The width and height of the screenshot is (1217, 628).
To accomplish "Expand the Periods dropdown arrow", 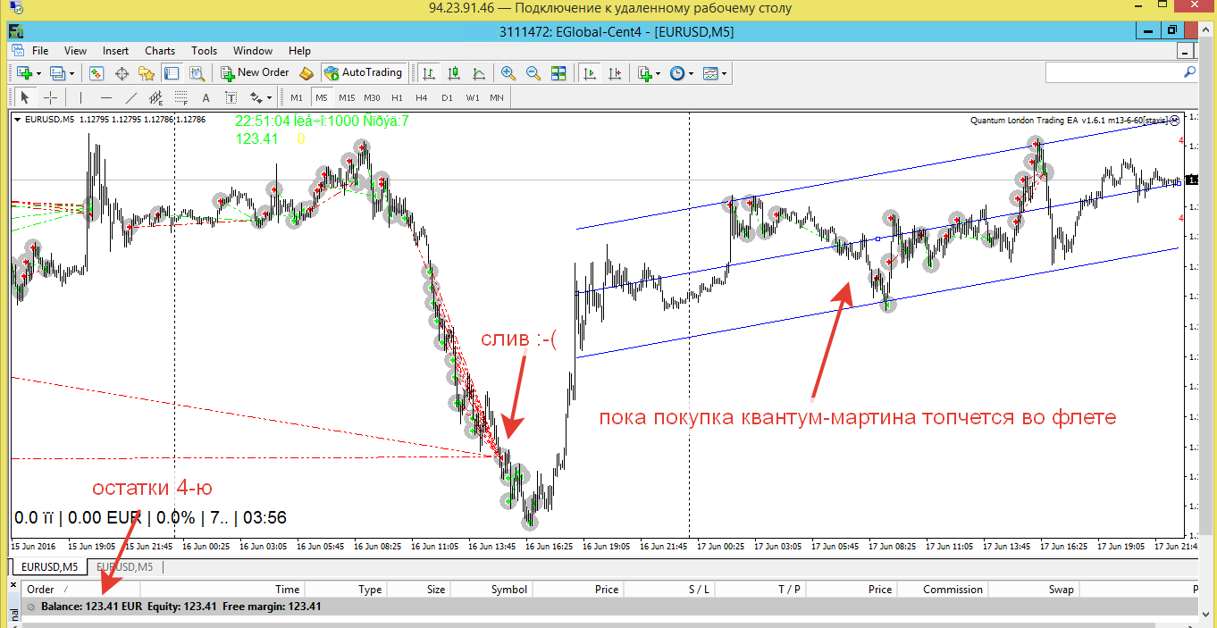I will pyautogui.click(x=692, y=74).
